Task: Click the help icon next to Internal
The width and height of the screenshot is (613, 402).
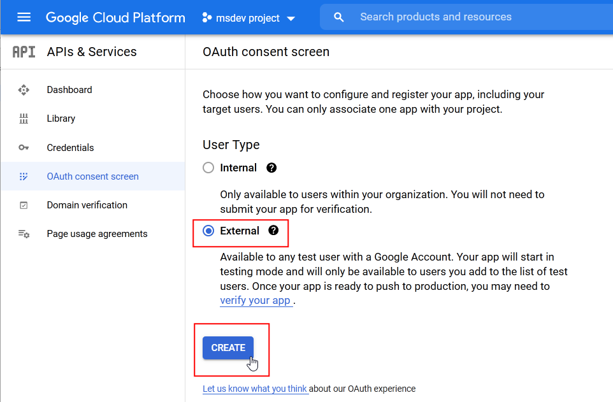Action: point(271,168)
